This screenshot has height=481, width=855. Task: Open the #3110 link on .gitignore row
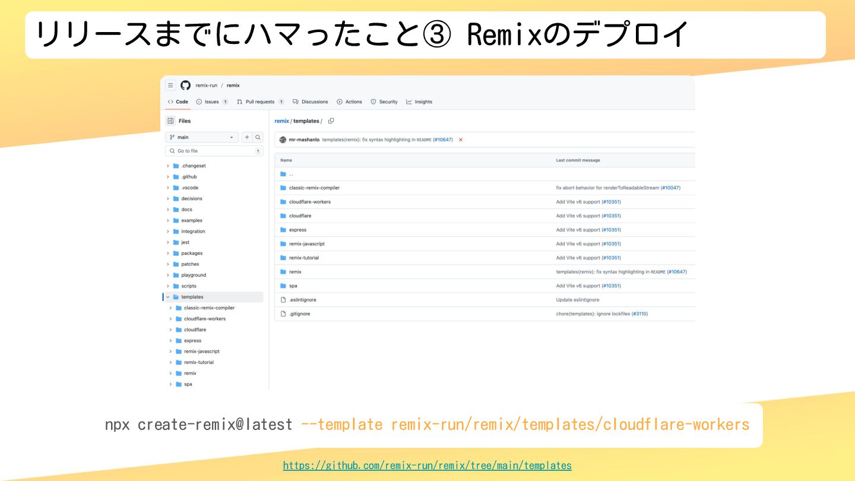639,314
